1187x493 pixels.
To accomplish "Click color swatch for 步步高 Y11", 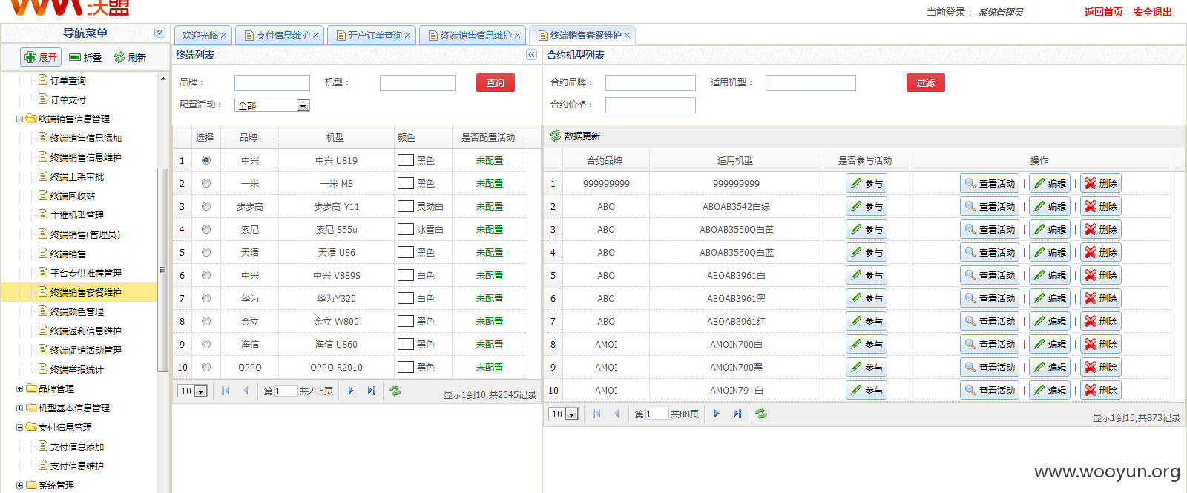I will (x=406, y=206).
